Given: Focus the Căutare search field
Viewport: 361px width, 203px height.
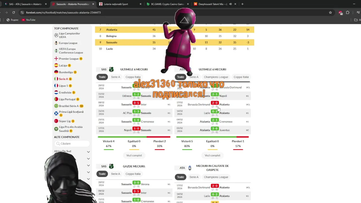Looking at the screenshot, I should point(72,144).
